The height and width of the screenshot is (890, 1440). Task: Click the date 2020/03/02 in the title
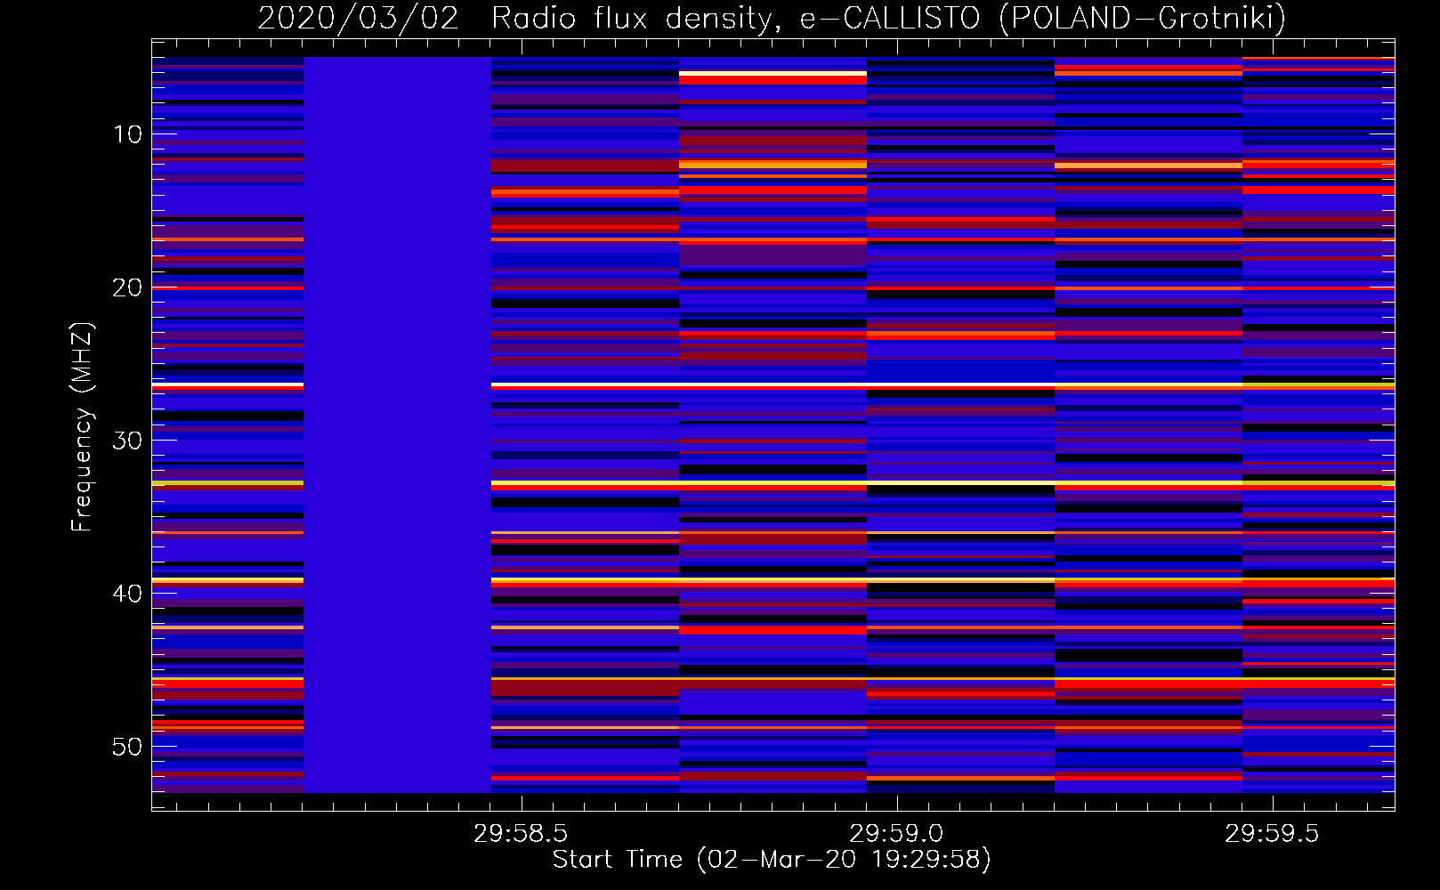click(x=358, y=18)
